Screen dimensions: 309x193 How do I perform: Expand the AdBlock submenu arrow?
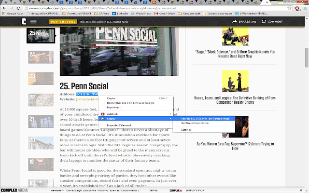coord(170,114)
